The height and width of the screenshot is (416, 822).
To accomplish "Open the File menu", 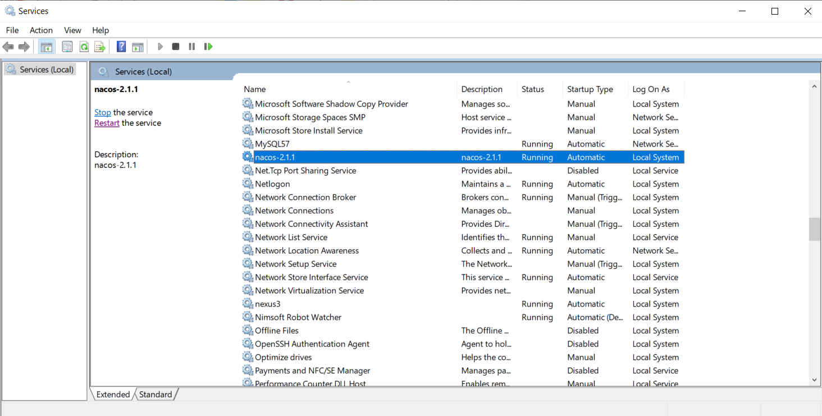I will (x=12, y=30).
